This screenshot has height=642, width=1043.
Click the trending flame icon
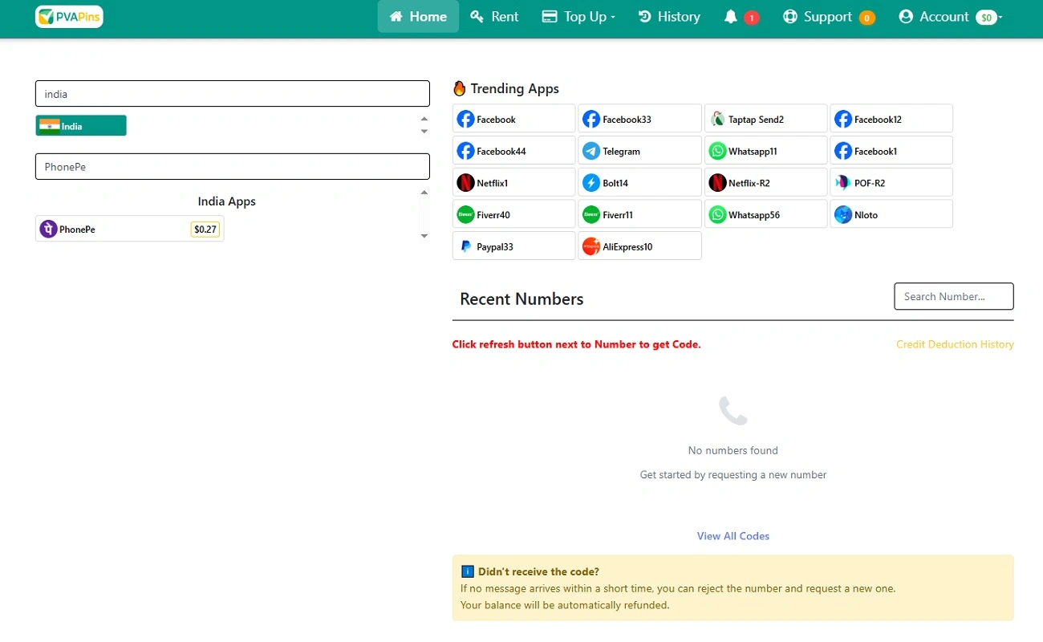pos(460,88)
